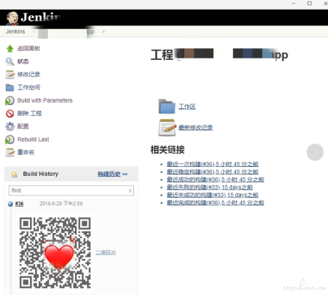Screen dimensions: 328x295
Task: Click the 重命名 notepad icon
Action: 10,153
